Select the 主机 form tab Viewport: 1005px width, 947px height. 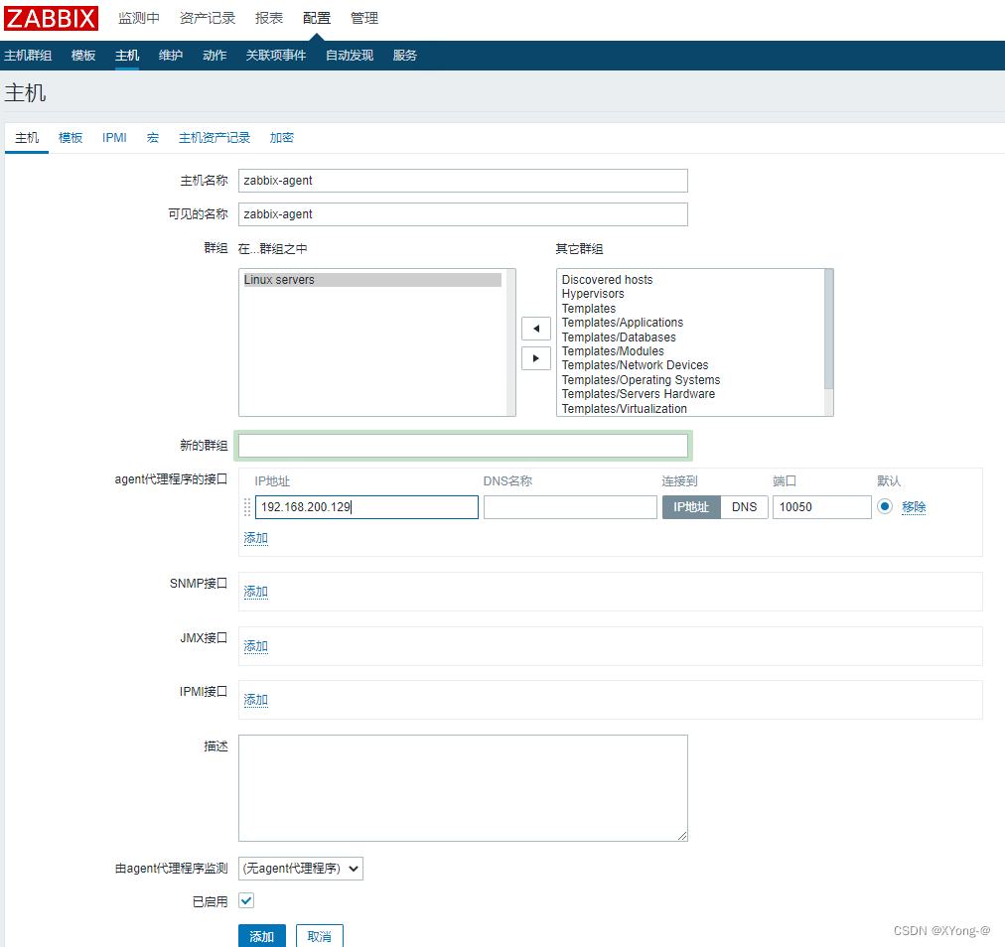coord(27,138)
